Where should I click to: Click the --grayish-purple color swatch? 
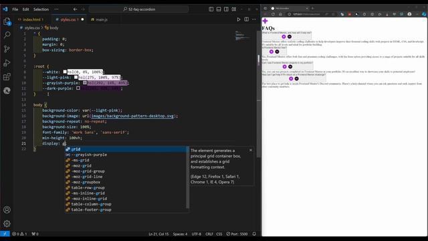pyautogui.click(x=85, y=83)
